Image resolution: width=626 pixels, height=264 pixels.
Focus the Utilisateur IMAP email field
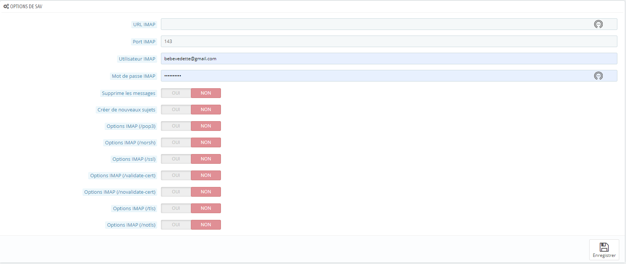tap(389, 59)
